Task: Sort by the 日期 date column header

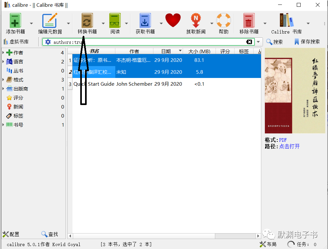Action: [168, 51]
